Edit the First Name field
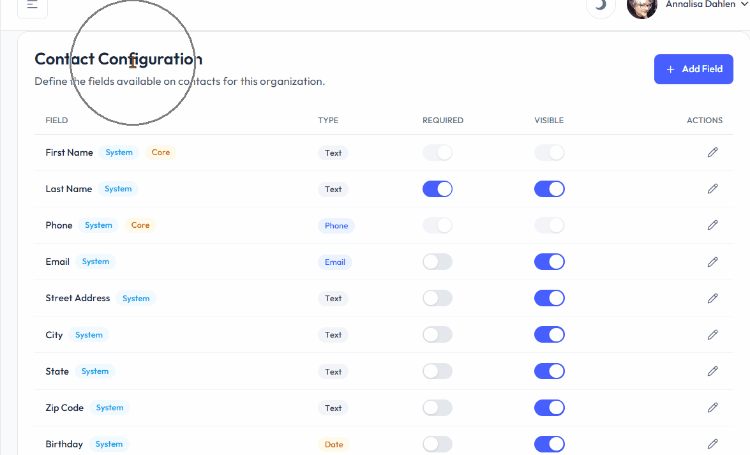This screenshot has width=750, height=455. (712, 153)
